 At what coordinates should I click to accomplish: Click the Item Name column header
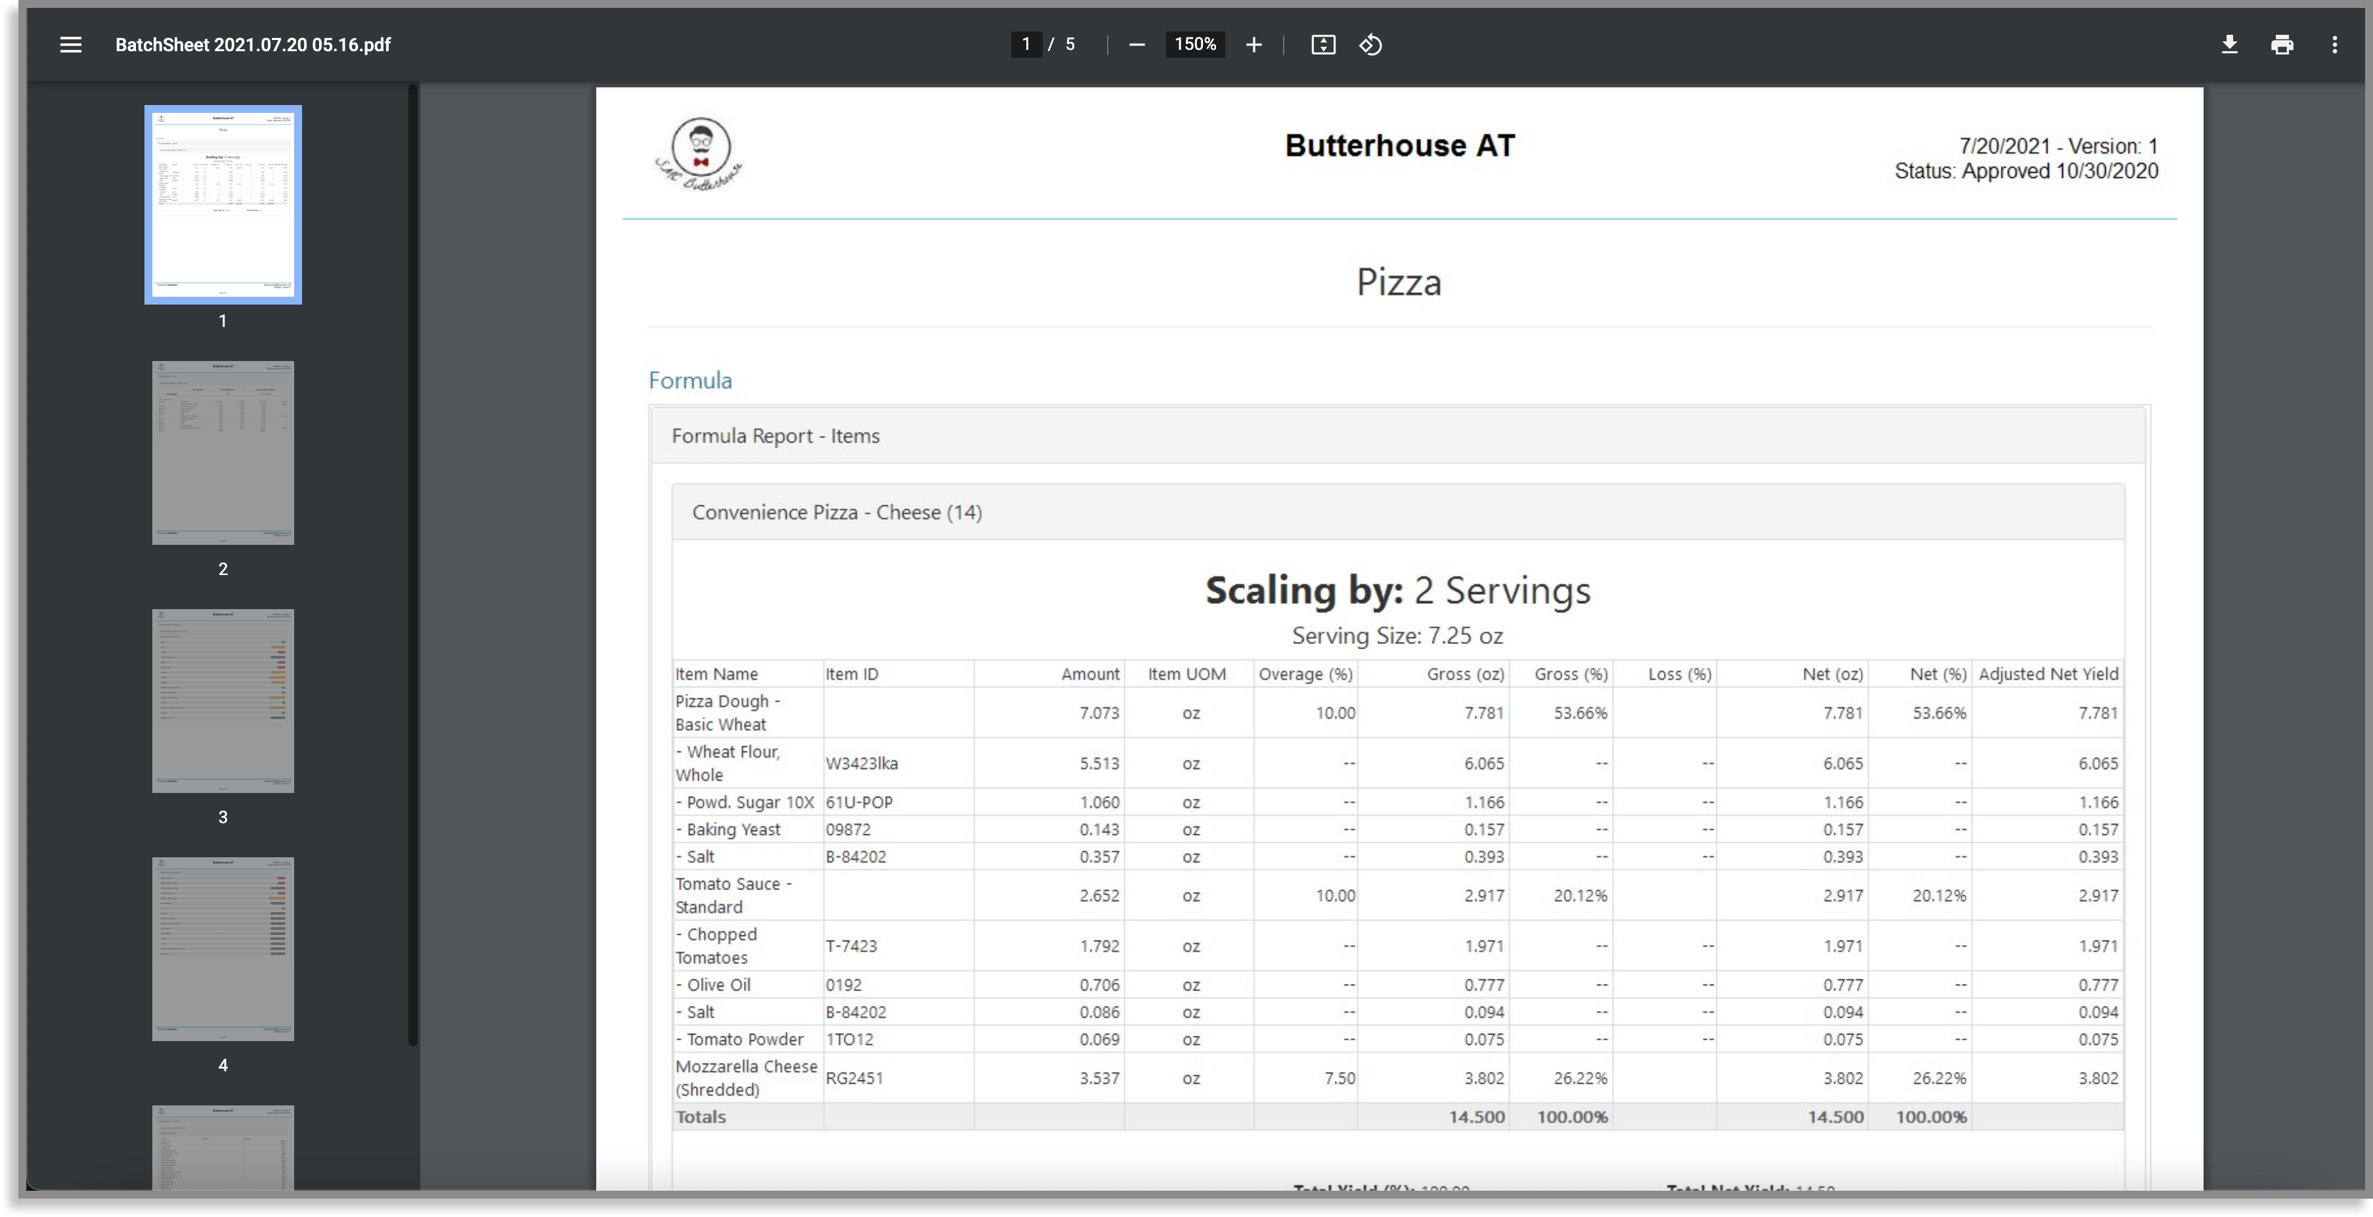coord(716,674)
